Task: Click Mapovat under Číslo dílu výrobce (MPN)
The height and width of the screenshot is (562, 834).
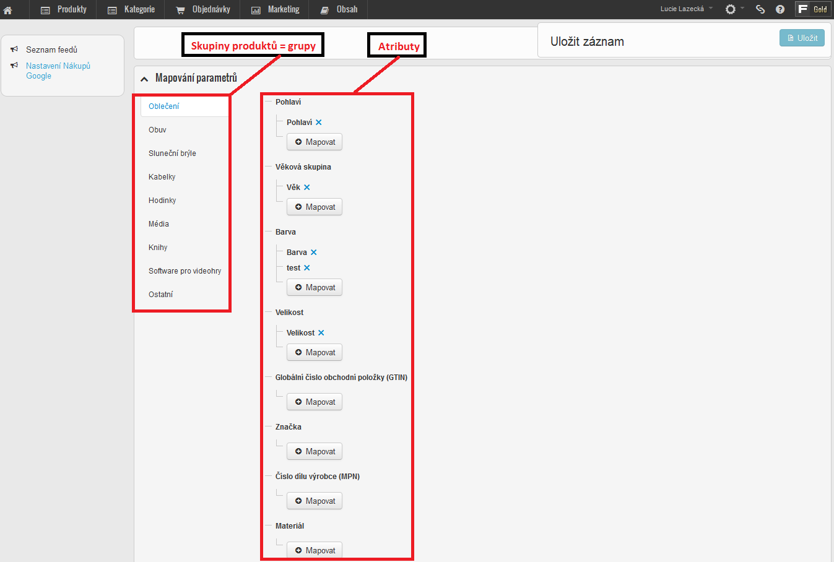Action: point(315,501)
